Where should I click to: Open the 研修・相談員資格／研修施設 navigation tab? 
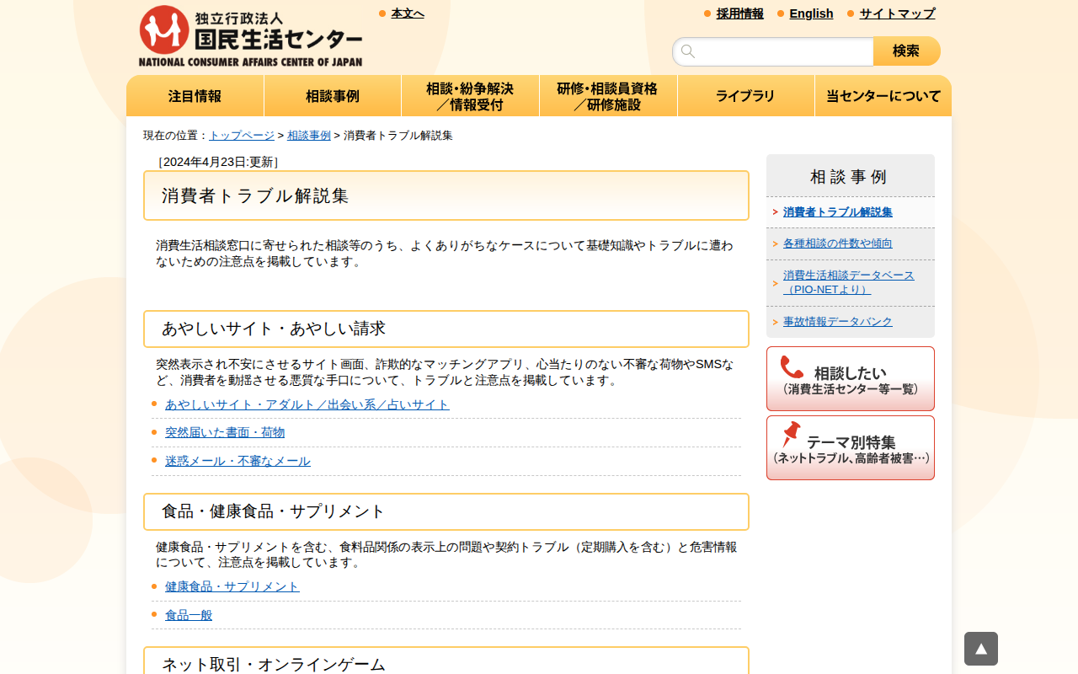coord(608,96)
